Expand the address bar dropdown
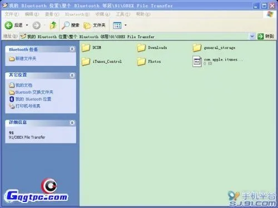The image size is (278, 208). [x=252, y=37]
